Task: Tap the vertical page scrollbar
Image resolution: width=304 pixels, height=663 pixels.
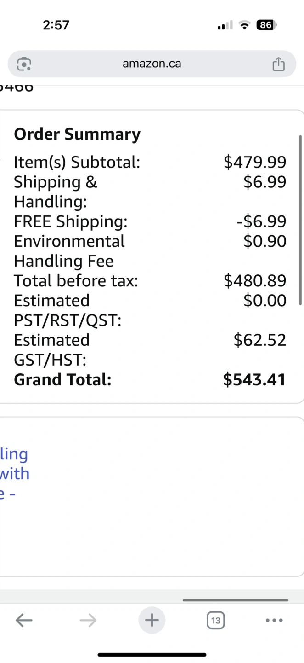Action: [301, 221]
